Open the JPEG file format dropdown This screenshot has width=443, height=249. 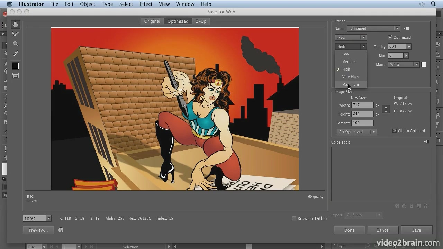coord(351,37)
